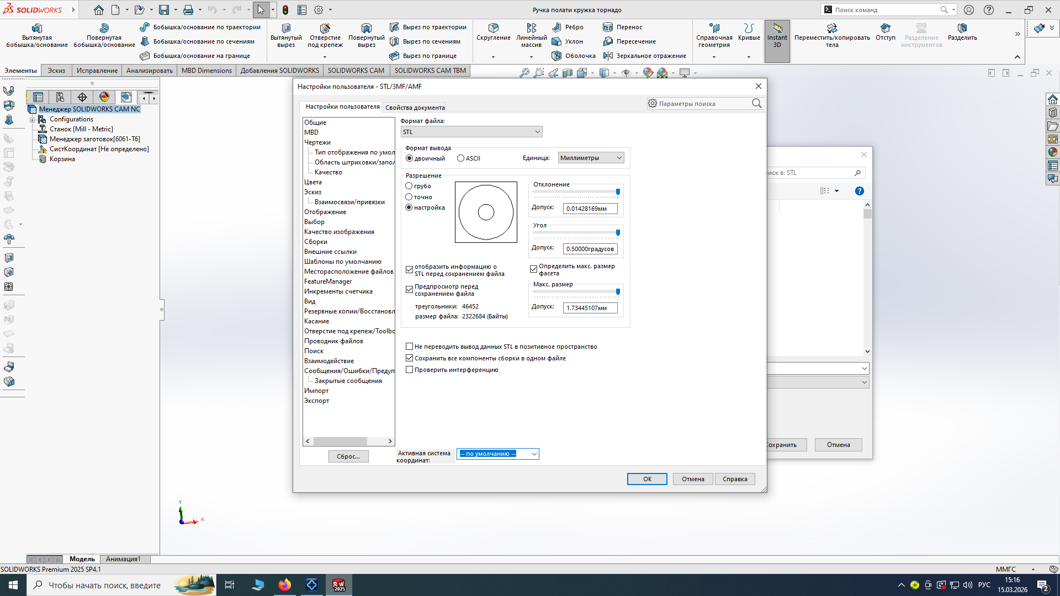The width and height of the screenshot is (1060, 596).
Task: Click the OK button in settings dialog
Action: 646,479
